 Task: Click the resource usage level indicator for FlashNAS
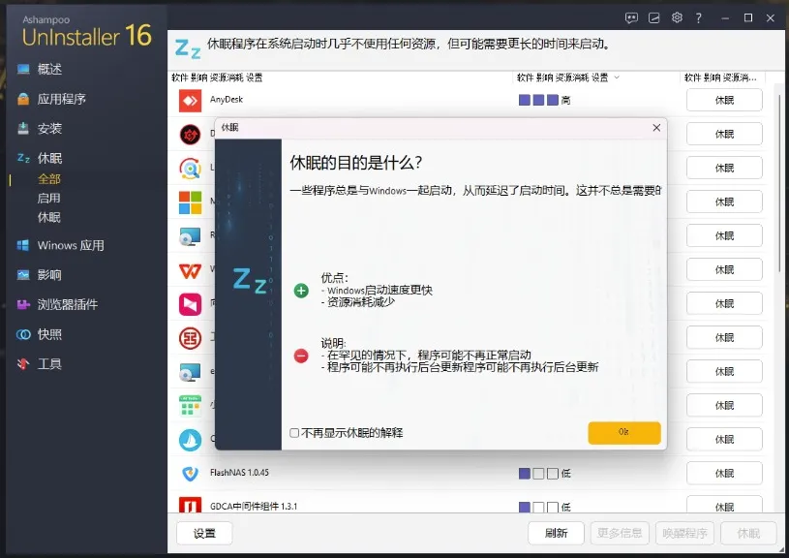tap(539, 474)
